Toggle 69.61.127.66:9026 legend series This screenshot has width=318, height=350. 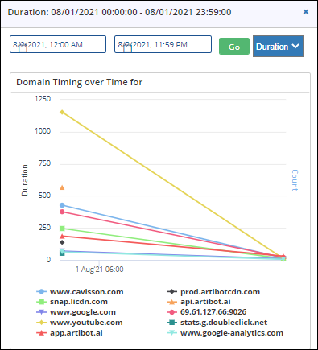coord(207,312)
